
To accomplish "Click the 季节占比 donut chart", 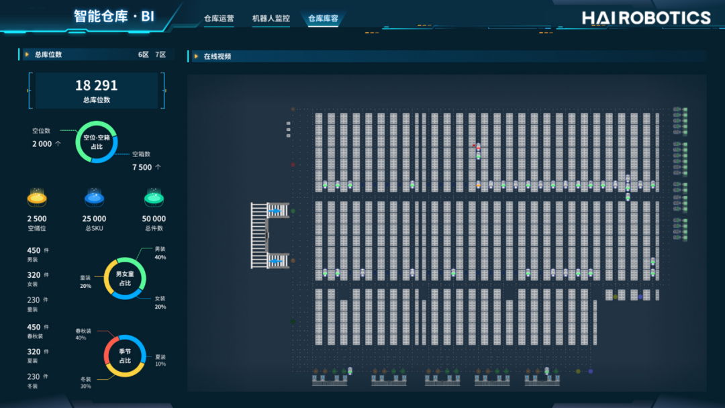I will [x=125, y=356].
